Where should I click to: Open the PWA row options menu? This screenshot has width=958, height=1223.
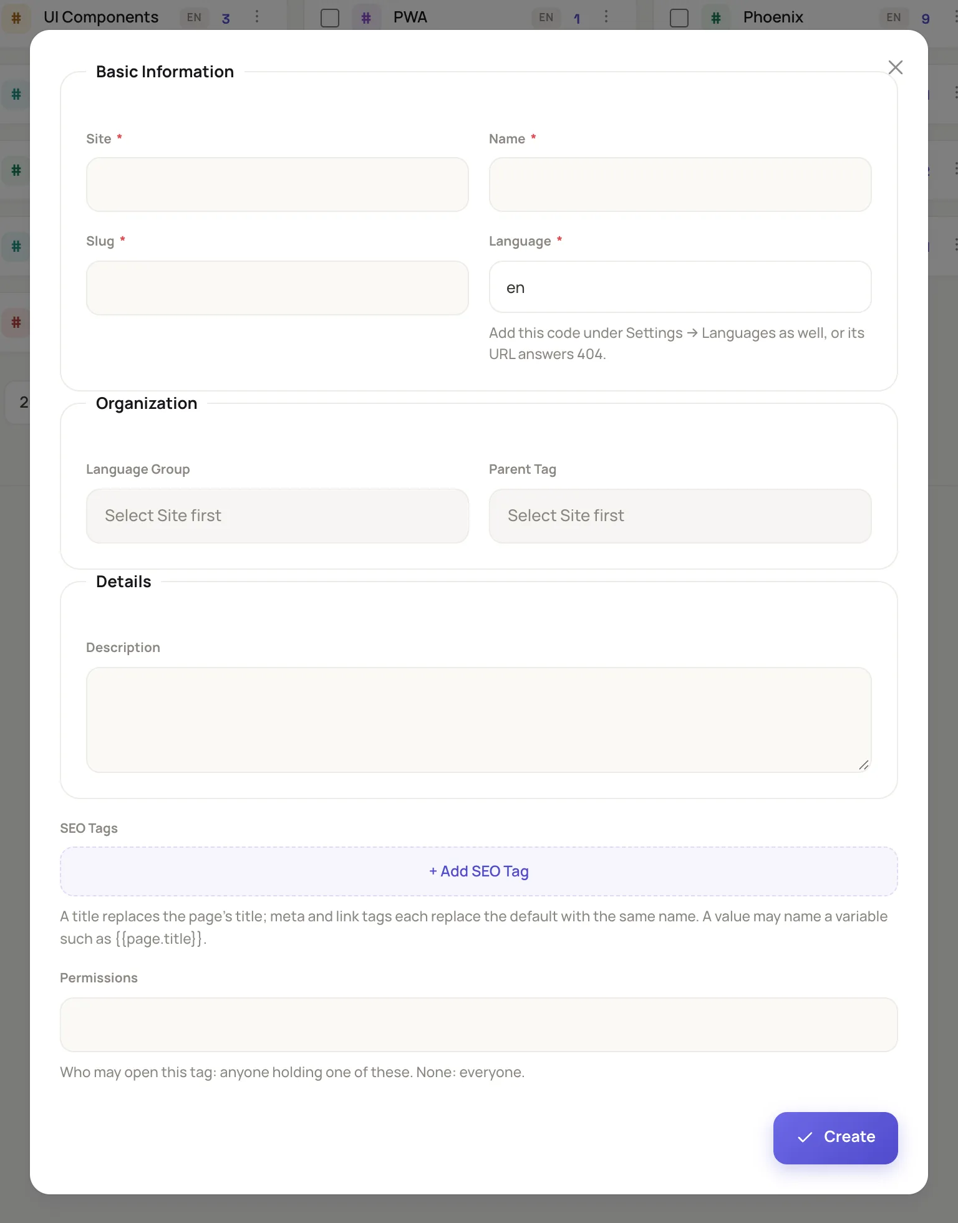pyautogui.click(x=606, y=17)
